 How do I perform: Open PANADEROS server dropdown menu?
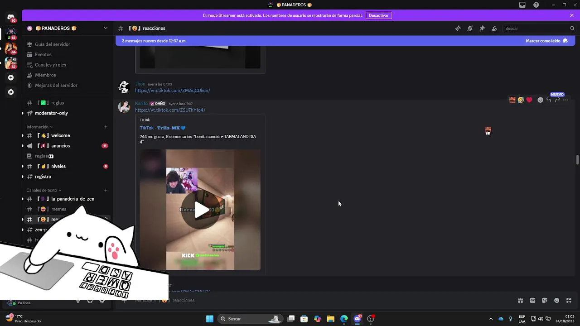(68, 28)
